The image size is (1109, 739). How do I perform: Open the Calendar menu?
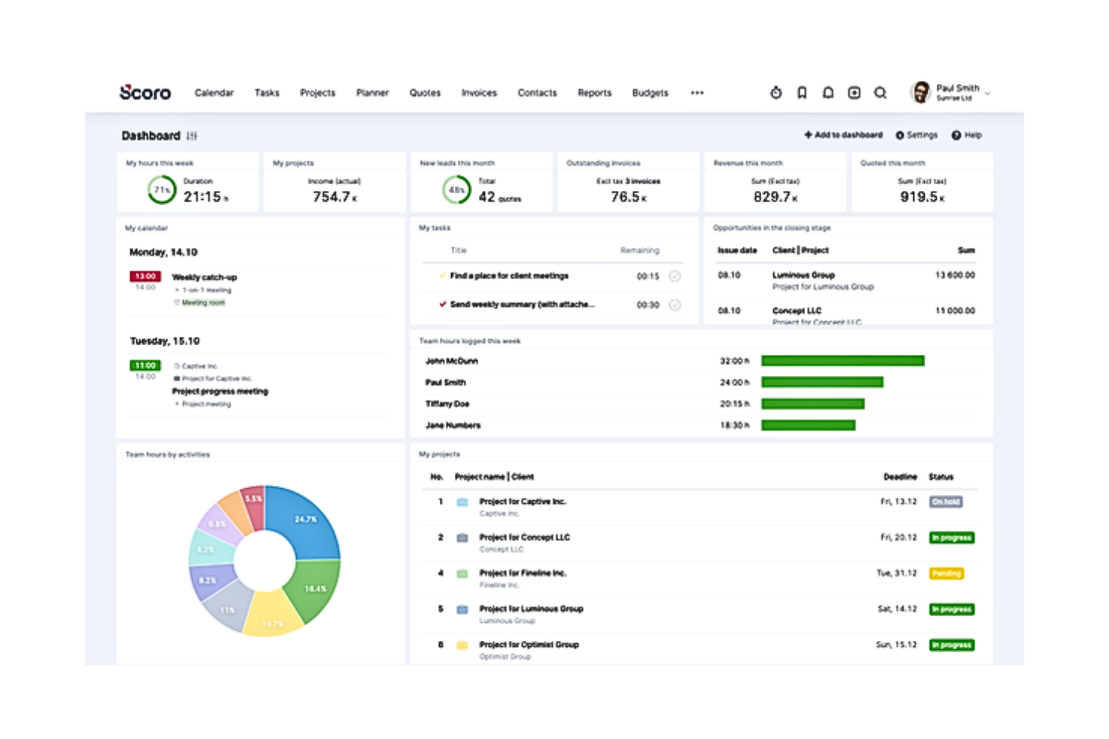coord(214,93)
